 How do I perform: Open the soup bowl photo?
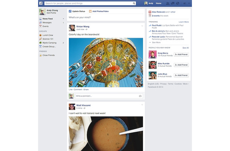(x=106, y=134)
